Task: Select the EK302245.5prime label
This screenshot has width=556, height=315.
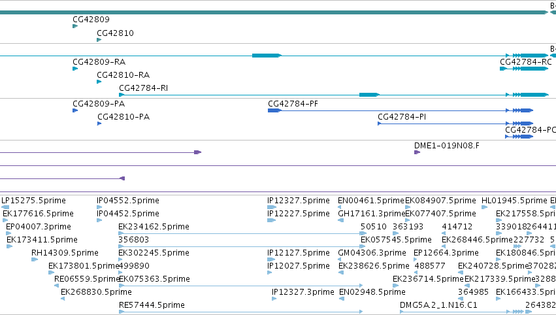Action: click(x=154, y=253)
